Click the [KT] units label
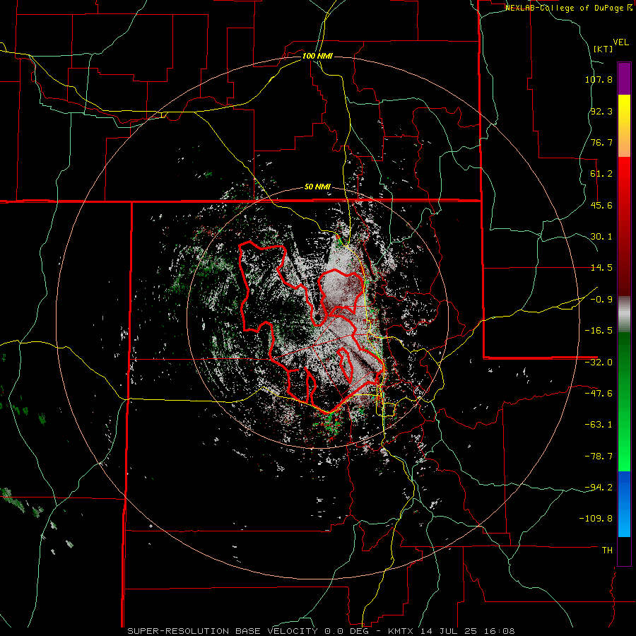636x636 pixels. click(603, 49)
